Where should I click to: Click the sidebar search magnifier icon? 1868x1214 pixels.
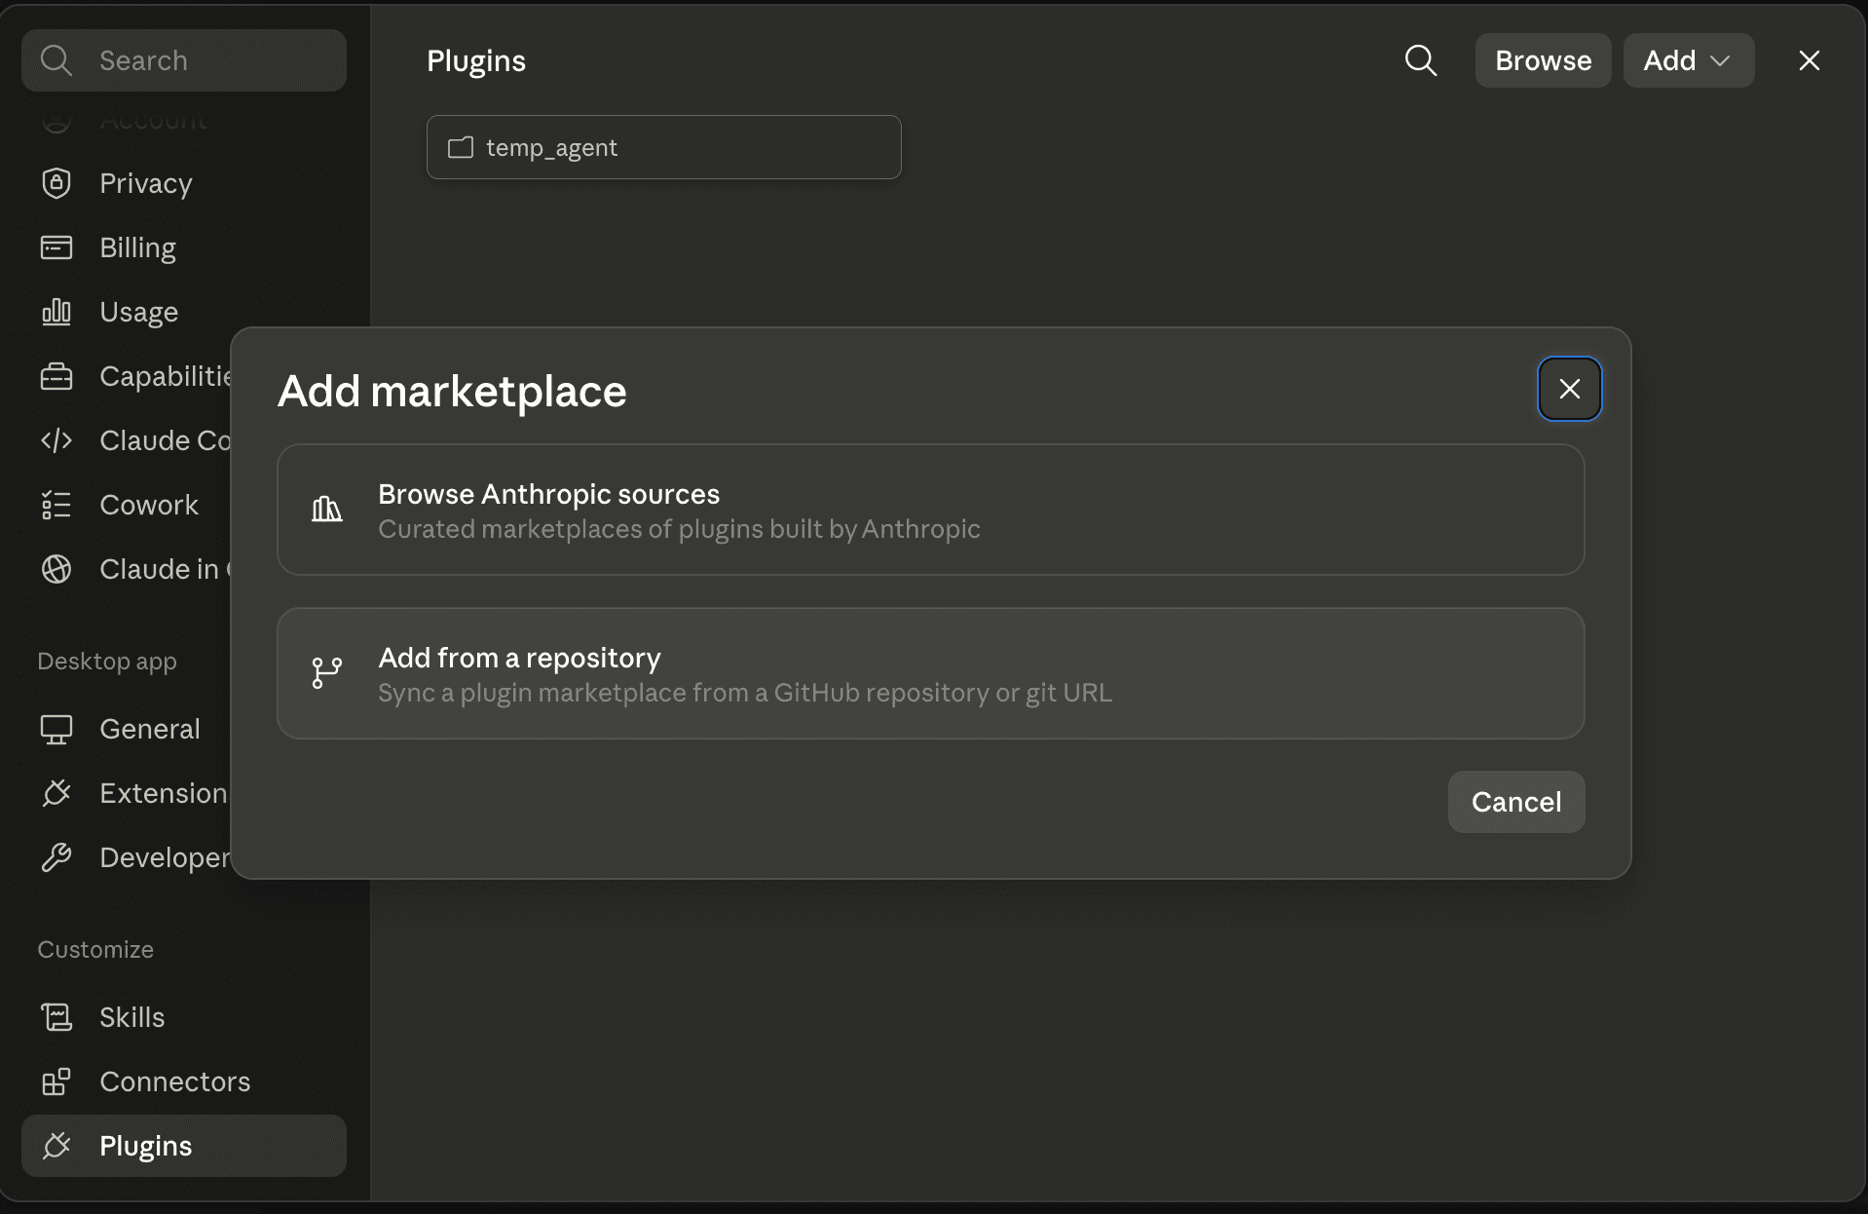(x=56, y=60)
